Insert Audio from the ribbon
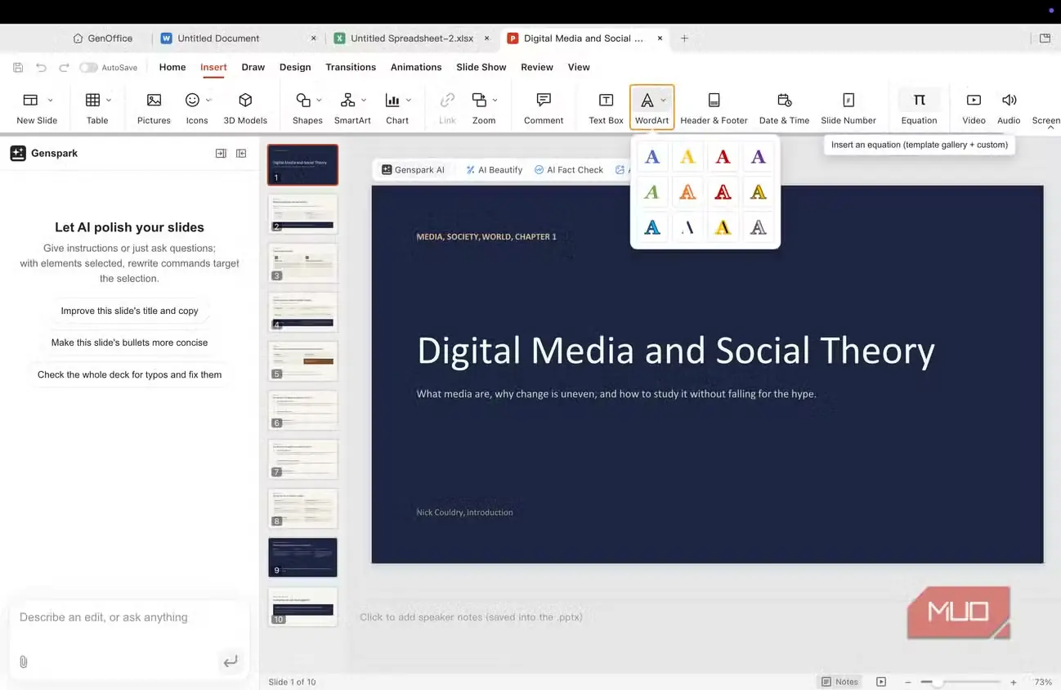The width and height of the screenshot is (1061, 690). (x=1009, y=108)
